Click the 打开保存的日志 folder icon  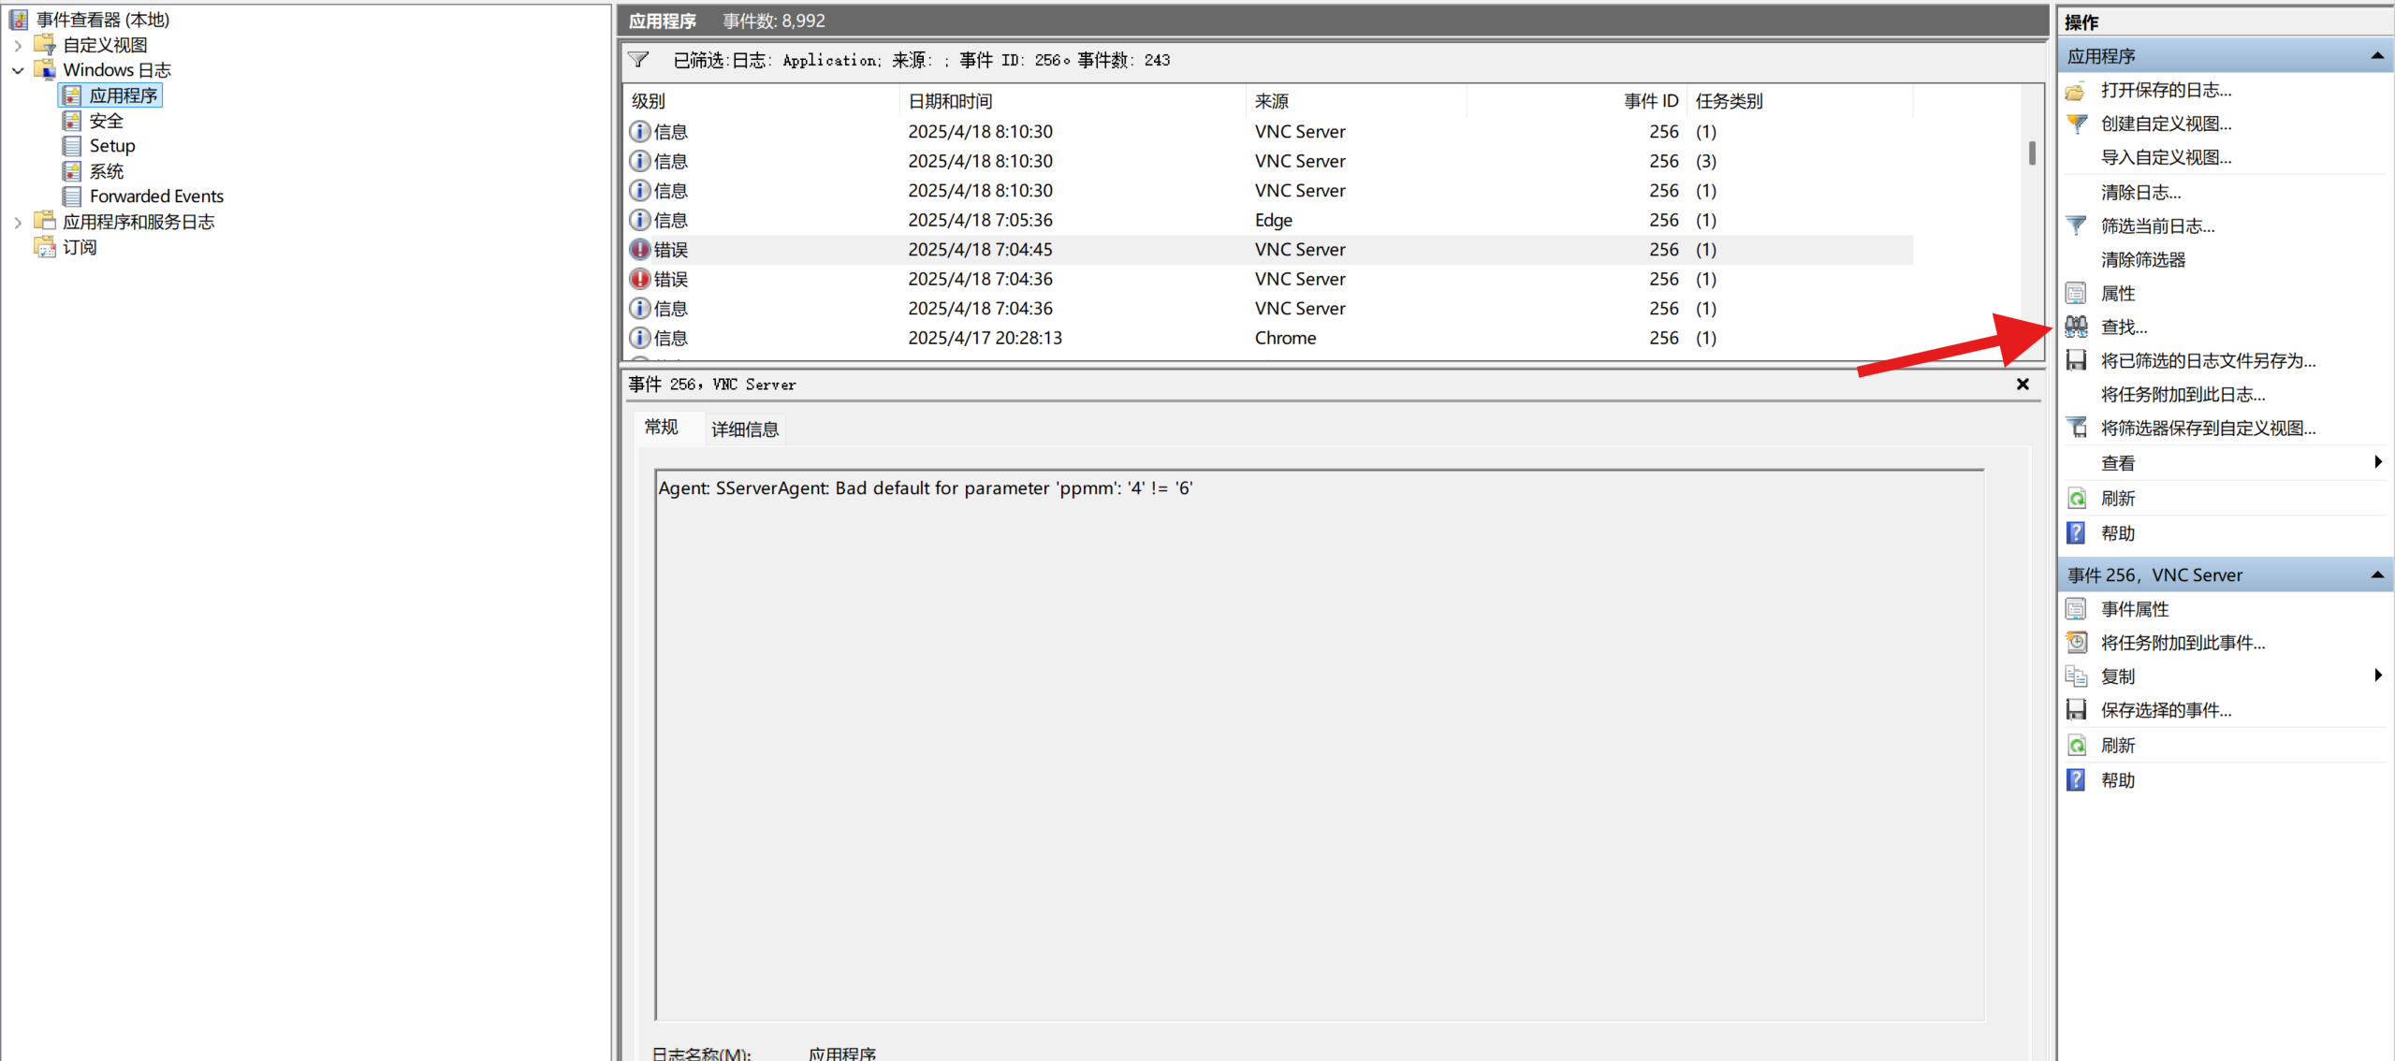tap(2076, 91)
